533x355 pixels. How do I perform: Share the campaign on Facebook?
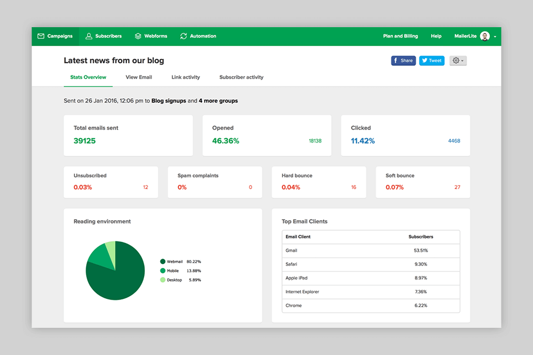tap(404, 60)
